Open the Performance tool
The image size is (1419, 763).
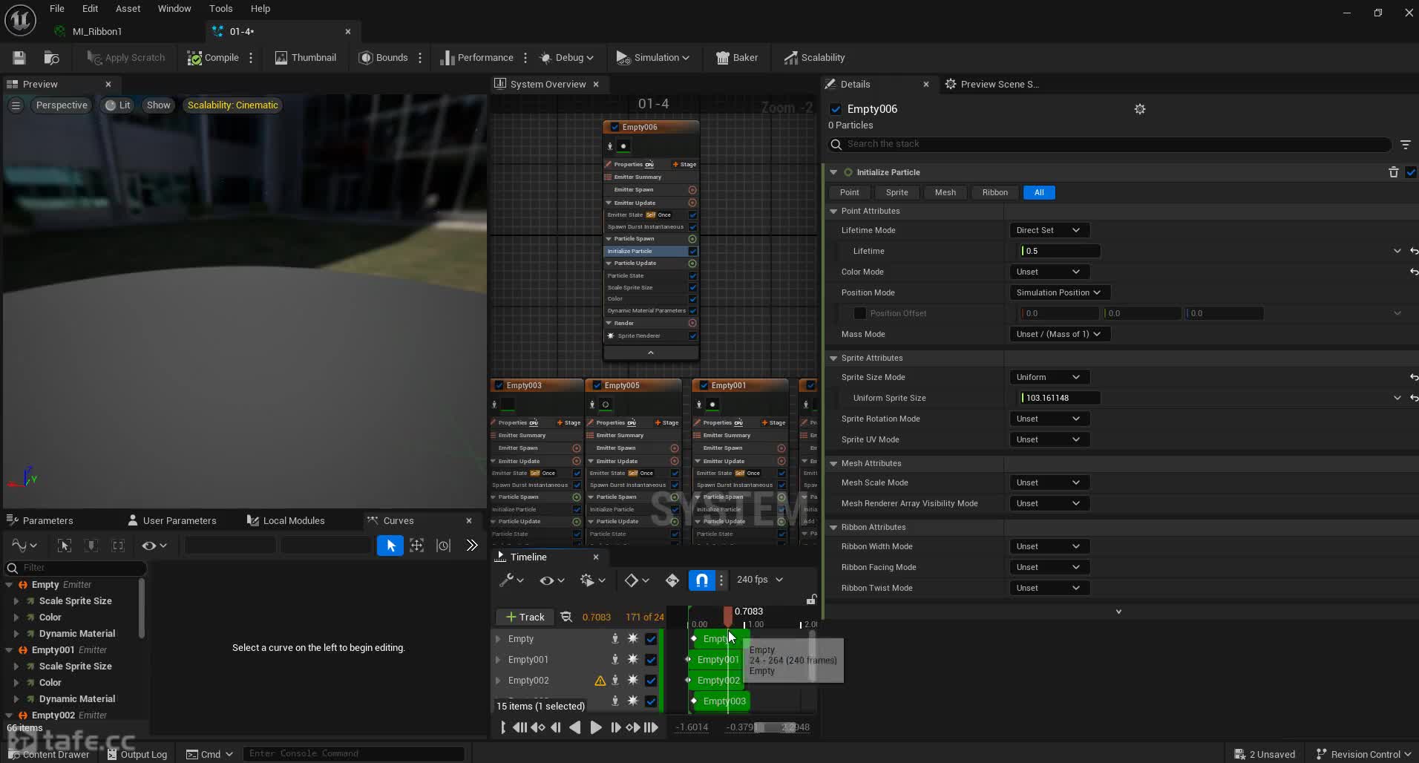pos(476,57)
